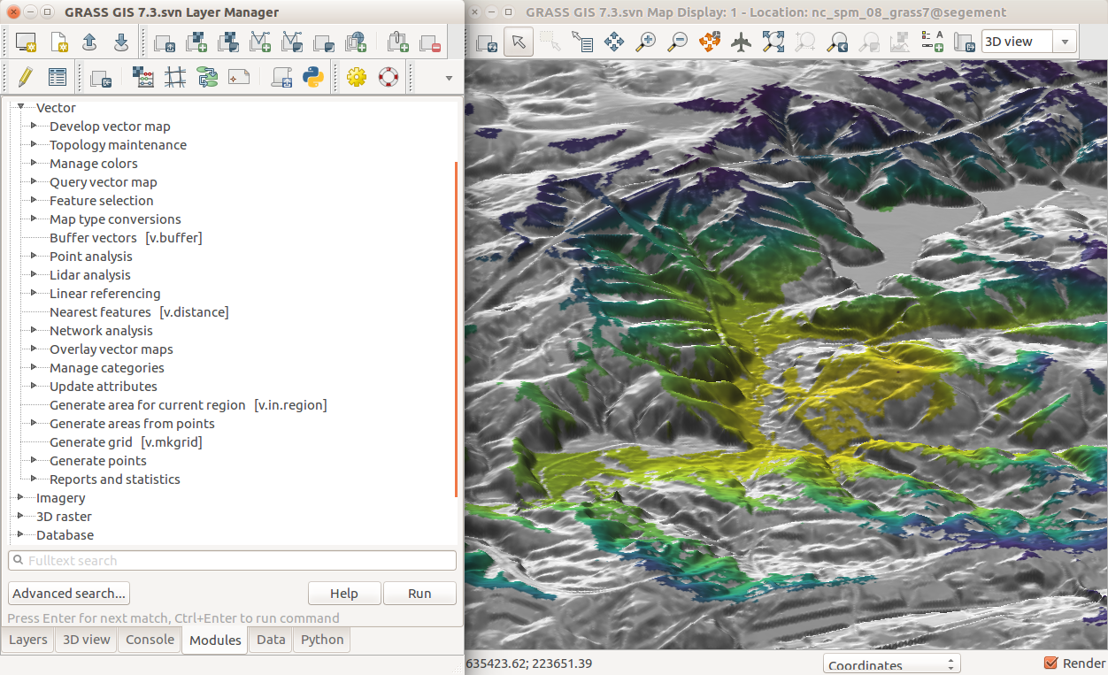Open the graphical modeler

pyautogui.click(x=207, y=77)
